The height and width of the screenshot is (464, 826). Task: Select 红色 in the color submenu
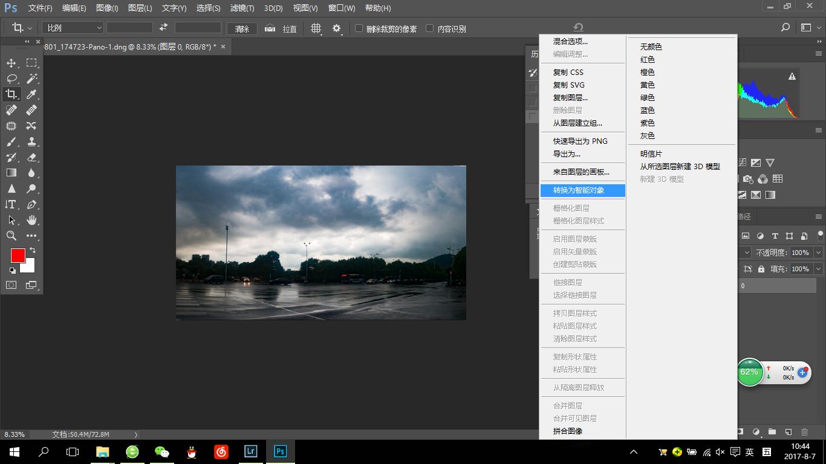[x=647, y=59]
